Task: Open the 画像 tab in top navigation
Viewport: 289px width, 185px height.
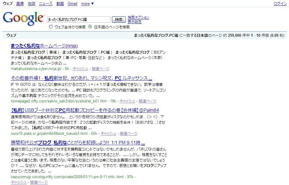Action: 20,3
